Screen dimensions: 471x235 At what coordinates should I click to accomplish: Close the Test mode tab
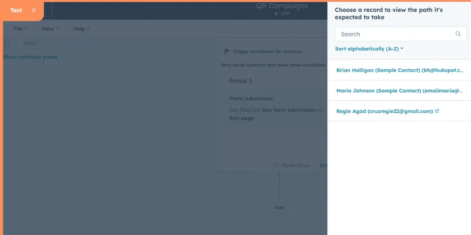34,10
